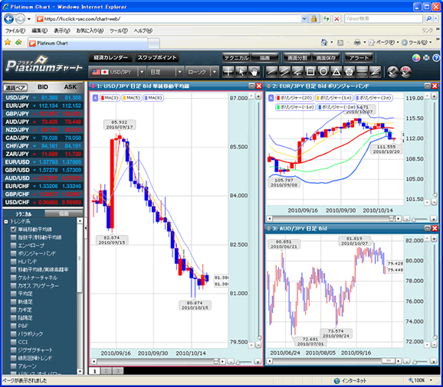Collapse the トレンド系 tree group
The image size is (443, 387).
tap(6, 222)
